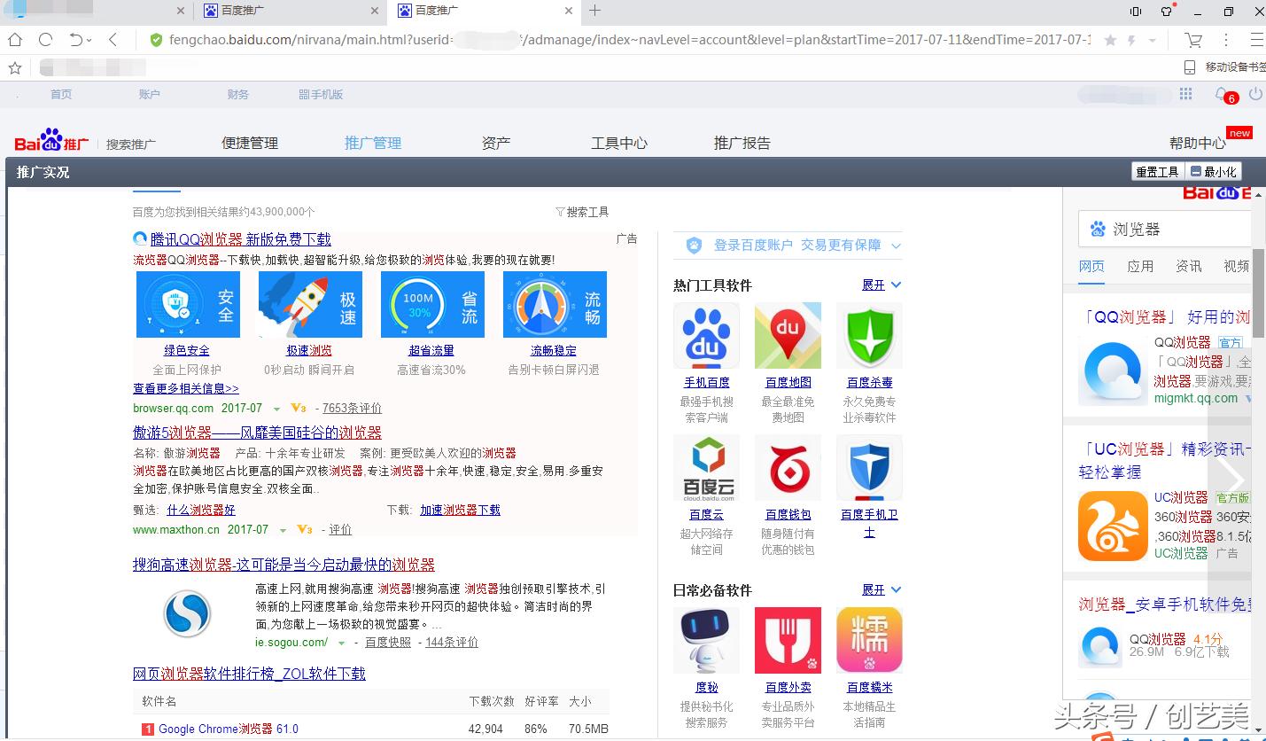Image resolution: width=1266 pixels, height=741 pixels.
Task: Click the 绿色安全 shield image
Action: point(188,304)
